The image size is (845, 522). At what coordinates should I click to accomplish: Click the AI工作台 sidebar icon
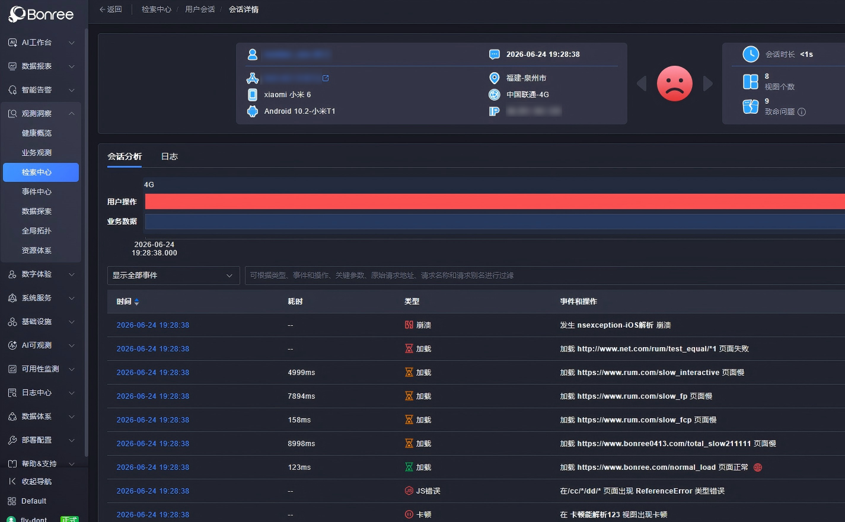coord(12,43)
